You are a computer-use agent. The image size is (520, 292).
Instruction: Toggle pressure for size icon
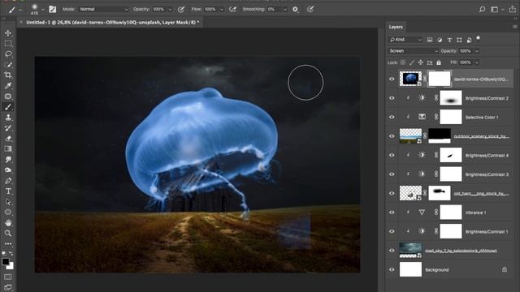[x=310, y=9]
